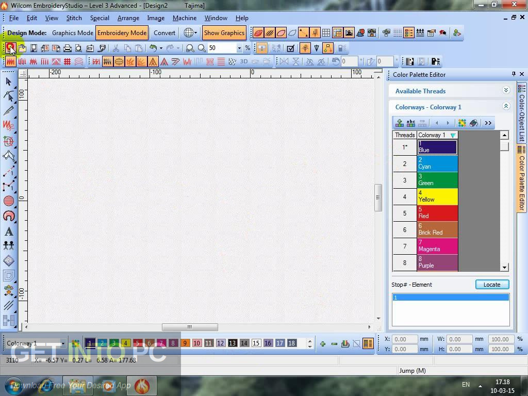Image resolution: width=528 pixels, height=396 pixels.
Task: Click the globe icon on Design Mode bar
Action: (x=189, y=32)
